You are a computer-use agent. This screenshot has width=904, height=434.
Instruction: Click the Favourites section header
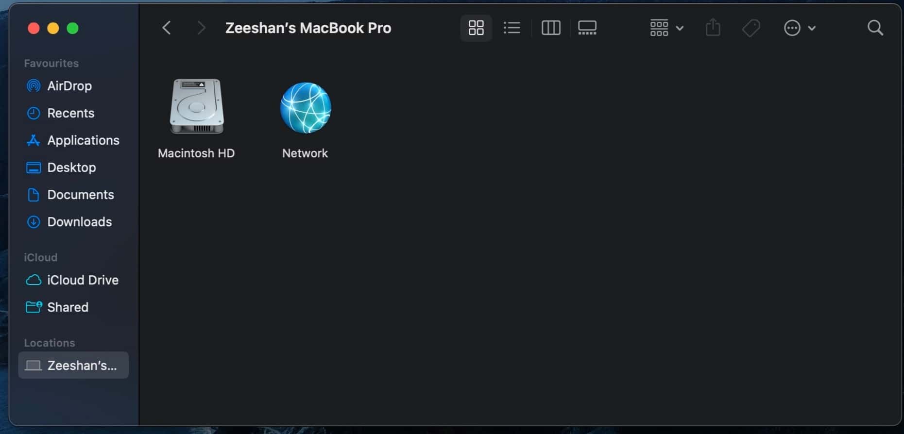pyautogui.click(x=51, y=63)
